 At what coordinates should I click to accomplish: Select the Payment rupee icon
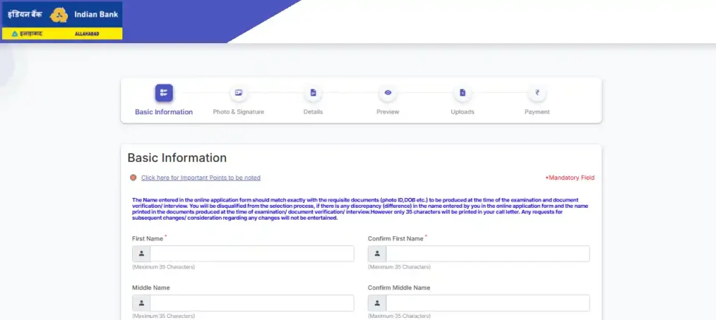point(537,93)
